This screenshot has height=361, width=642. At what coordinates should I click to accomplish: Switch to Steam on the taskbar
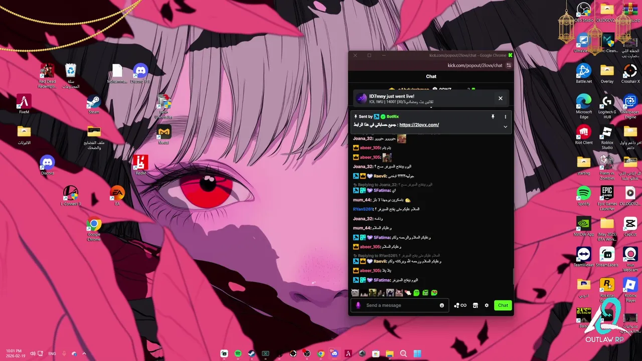point(252,353)
